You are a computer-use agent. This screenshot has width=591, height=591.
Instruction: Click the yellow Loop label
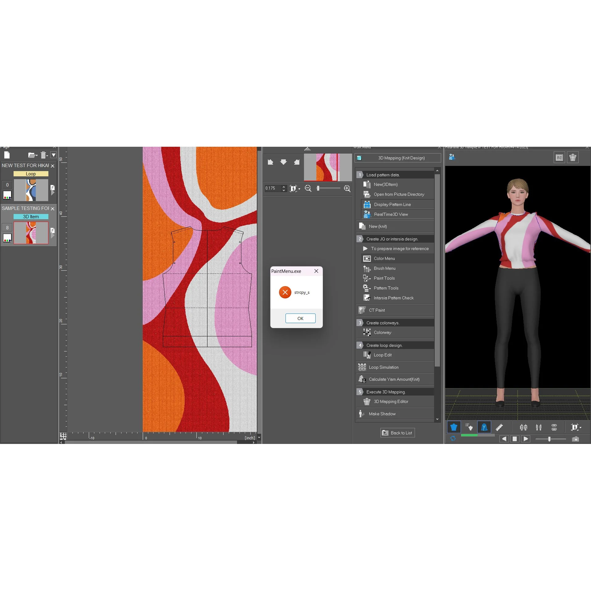point(31,174)
